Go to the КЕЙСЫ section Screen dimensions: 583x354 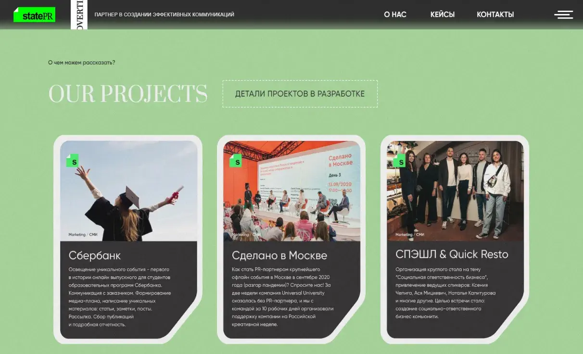click(443, 14)
